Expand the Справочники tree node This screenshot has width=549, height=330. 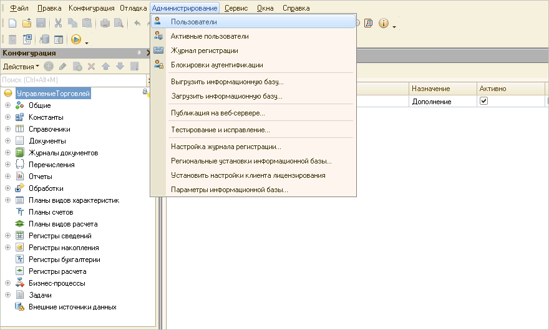8,129
